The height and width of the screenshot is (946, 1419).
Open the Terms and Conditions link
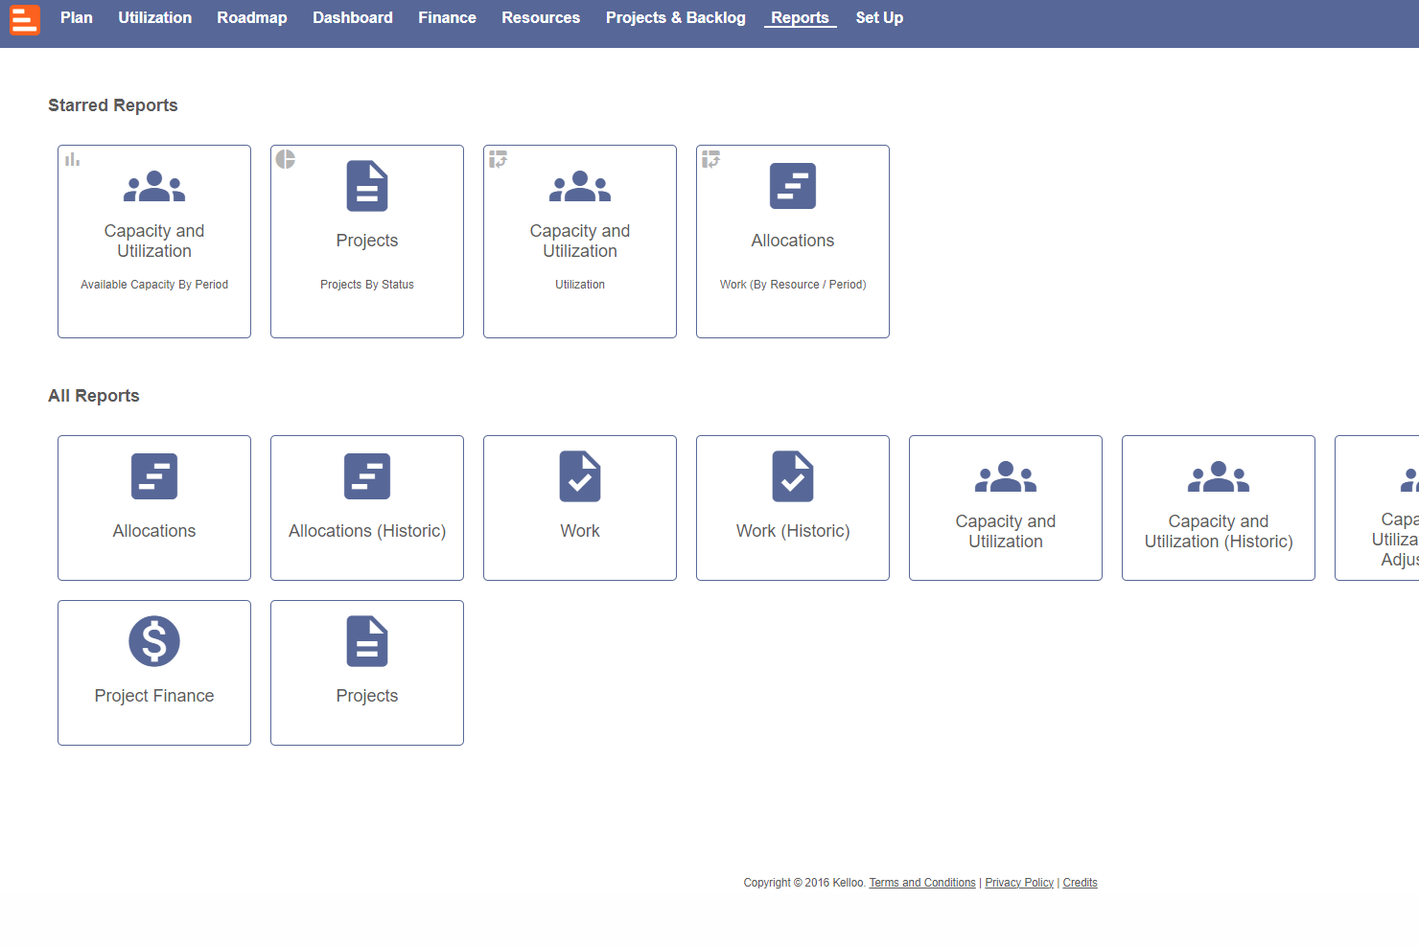coord(922,883)
